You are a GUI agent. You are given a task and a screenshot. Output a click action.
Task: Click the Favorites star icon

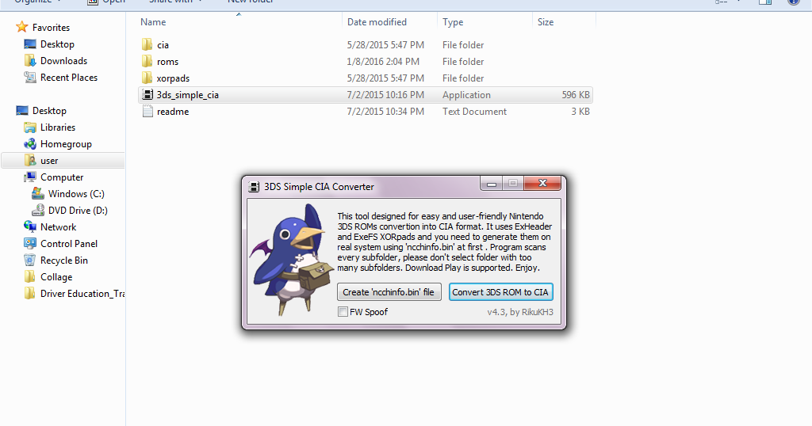click(x=21, y=27)
